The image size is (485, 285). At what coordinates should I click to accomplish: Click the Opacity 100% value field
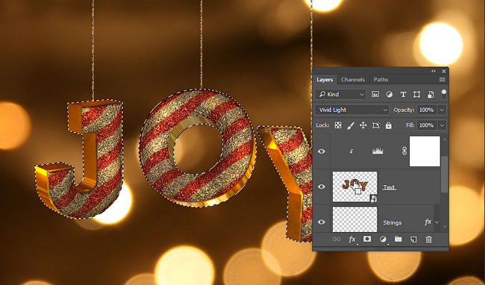[427, 110]
